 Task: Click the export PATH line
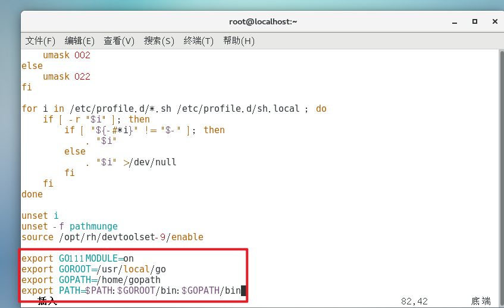click(131, 291)
